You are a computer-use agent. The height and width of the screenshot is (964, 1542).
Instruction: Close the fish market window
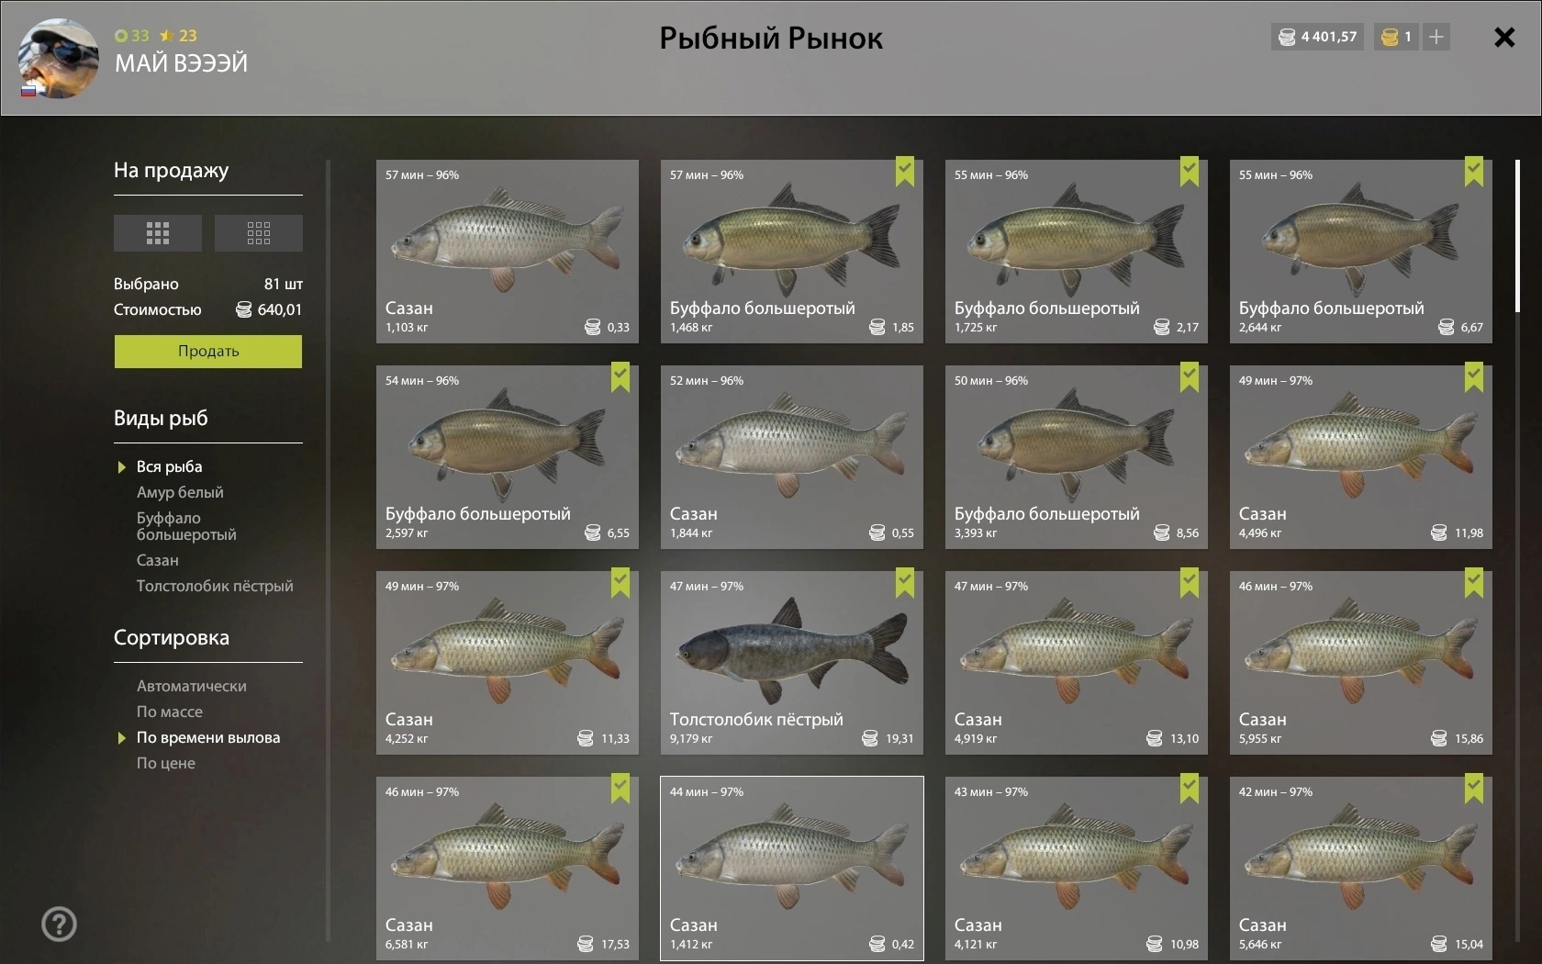[x=1504, y=37]
